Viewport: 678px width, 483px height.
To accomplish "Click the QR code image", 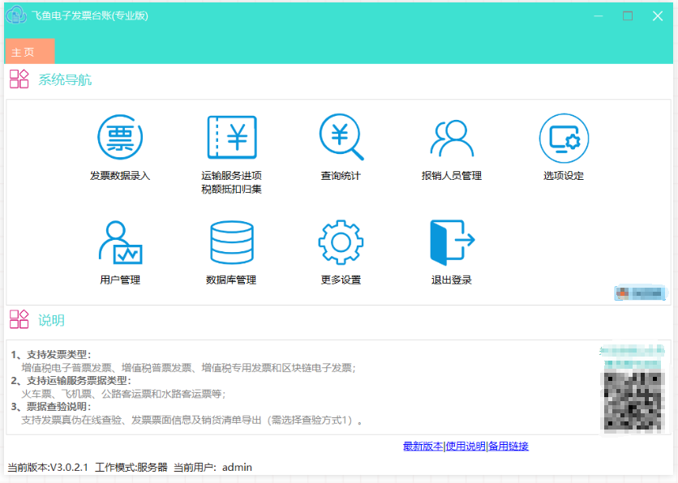I will coord(633,402).
